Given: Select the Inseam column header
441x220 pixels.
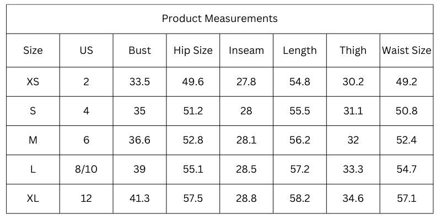Looking at the screenshot, I should (246, 51).
